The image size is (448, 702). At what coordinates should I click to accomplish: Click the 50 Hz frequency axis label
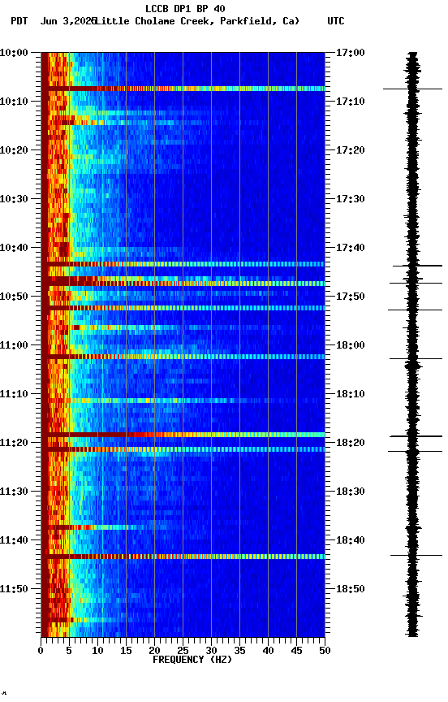point(325,651)
